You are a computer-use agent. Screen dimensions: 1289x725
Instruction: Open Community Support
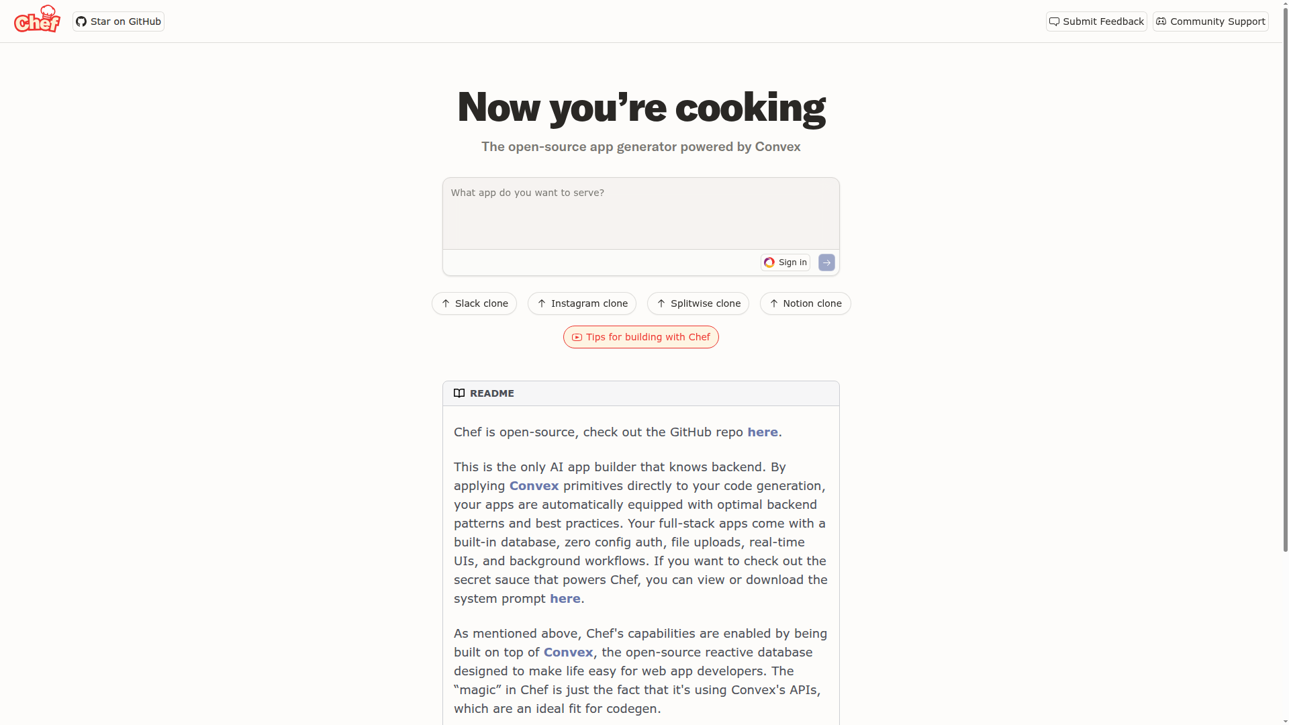(x=1210, y=21)
